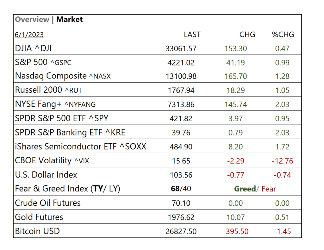The width and height of the screenshot is (324, 250).
Task: Select iShares Semiconductor ETF ^SOXX label
Action: click(81, 147)
